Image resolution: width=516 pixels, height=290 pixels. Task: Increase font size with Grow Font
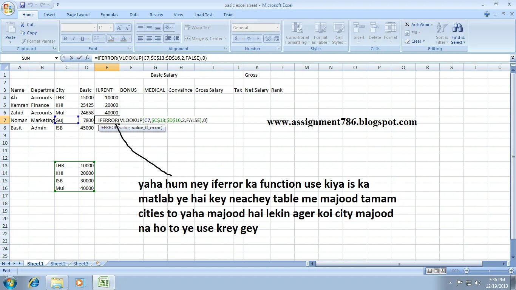119,28
